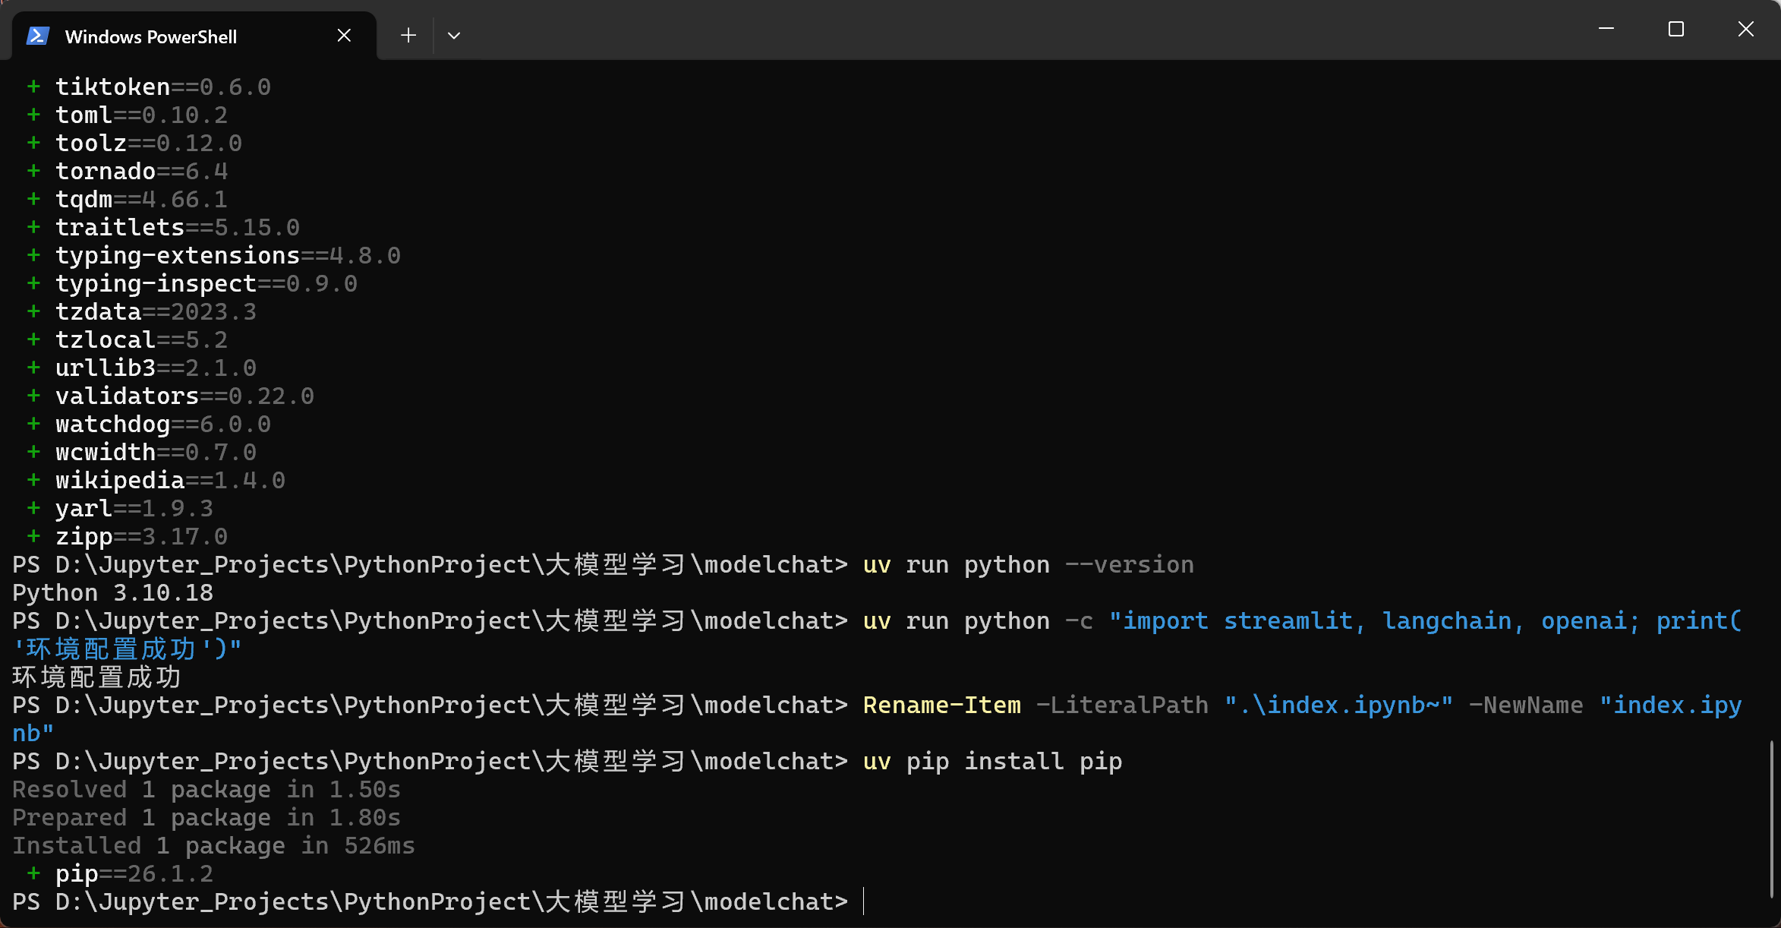Image resolution: width=1781 pixels, height=928 pixels.
Task: Click the text 'urllib3==2.1.0'
Action: [x=156, y=368]
